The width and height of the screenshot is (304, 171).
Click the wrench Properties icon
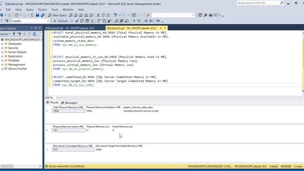coord(205,15)
